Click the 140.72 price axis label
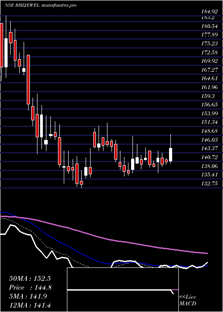 (210, 157)
